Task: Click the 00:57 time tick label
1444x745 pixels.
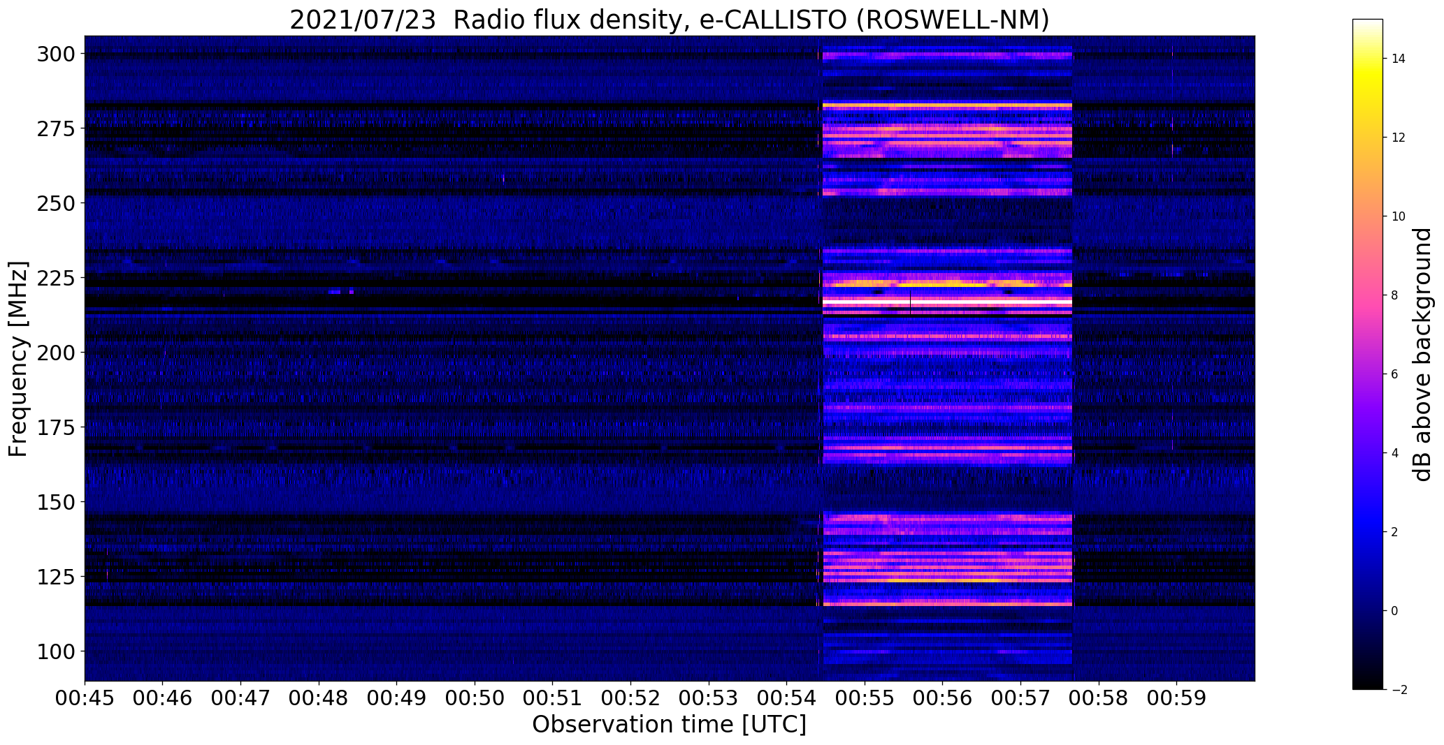Action: point(1020,698)
